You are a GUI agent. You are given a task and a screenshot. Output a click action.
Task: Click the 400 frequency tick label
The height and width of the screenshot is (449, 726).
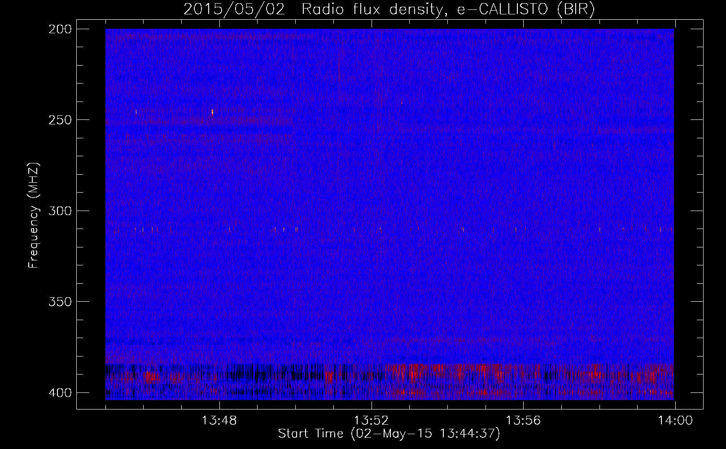click(60, 393)
